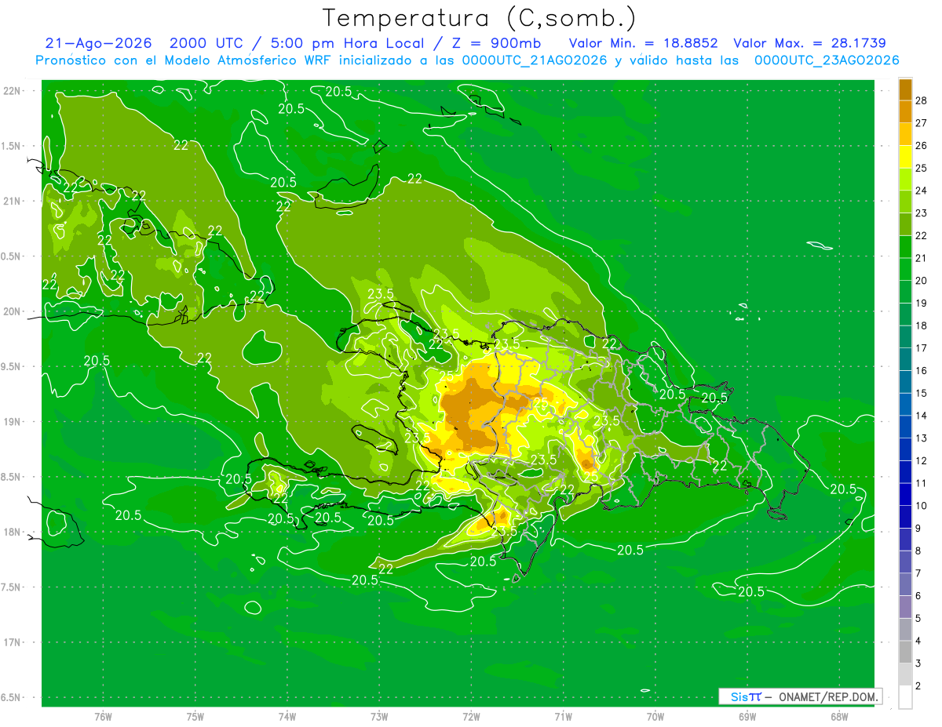
Task: Click the "74W" longitude axis label
Action: [x=287, y=717]
